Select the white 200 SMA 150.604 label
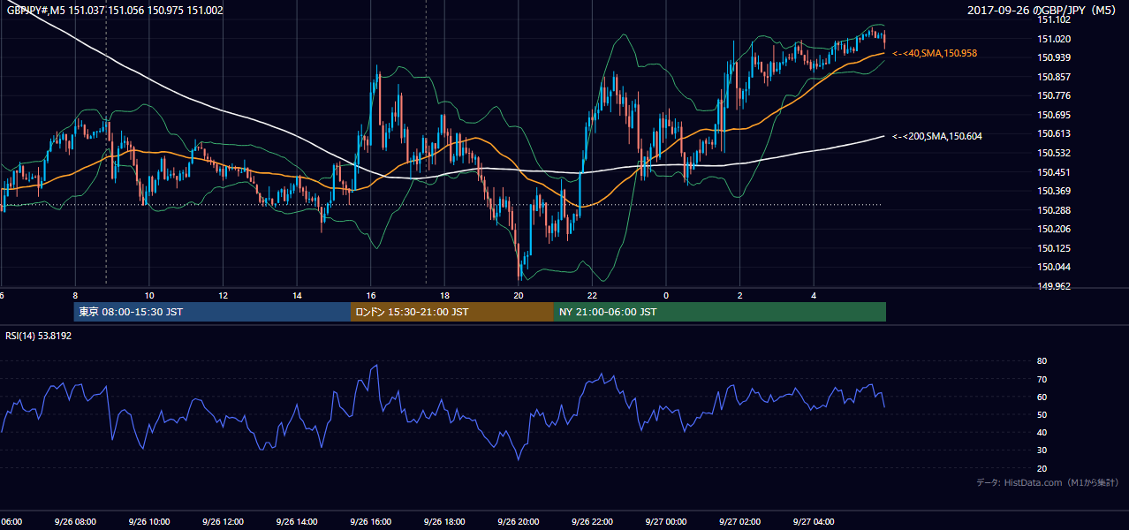 [x=937, y=136]
